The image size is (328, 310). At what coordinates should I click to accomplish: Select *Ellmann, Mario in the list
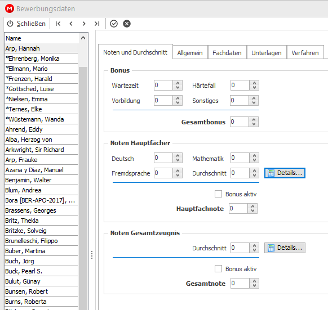pyautogui.click(x=41, y=69)
